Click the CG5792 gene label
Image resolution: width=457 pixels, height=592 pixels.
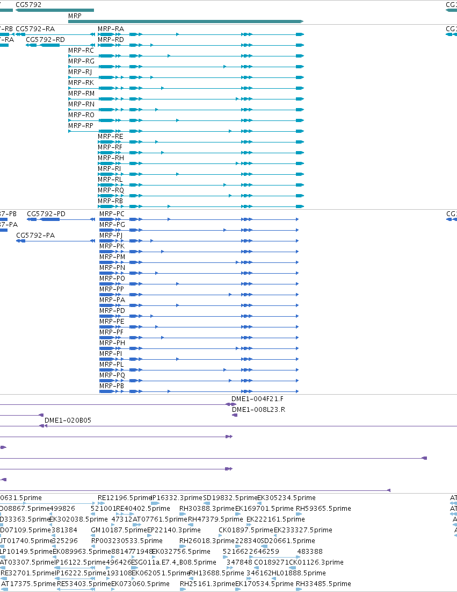click(x=28, y=4)
